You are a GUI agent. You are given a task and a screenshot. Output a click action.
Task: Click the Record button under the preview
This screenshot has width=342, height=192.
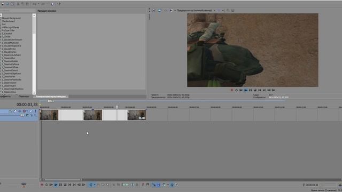pos(232,90)
